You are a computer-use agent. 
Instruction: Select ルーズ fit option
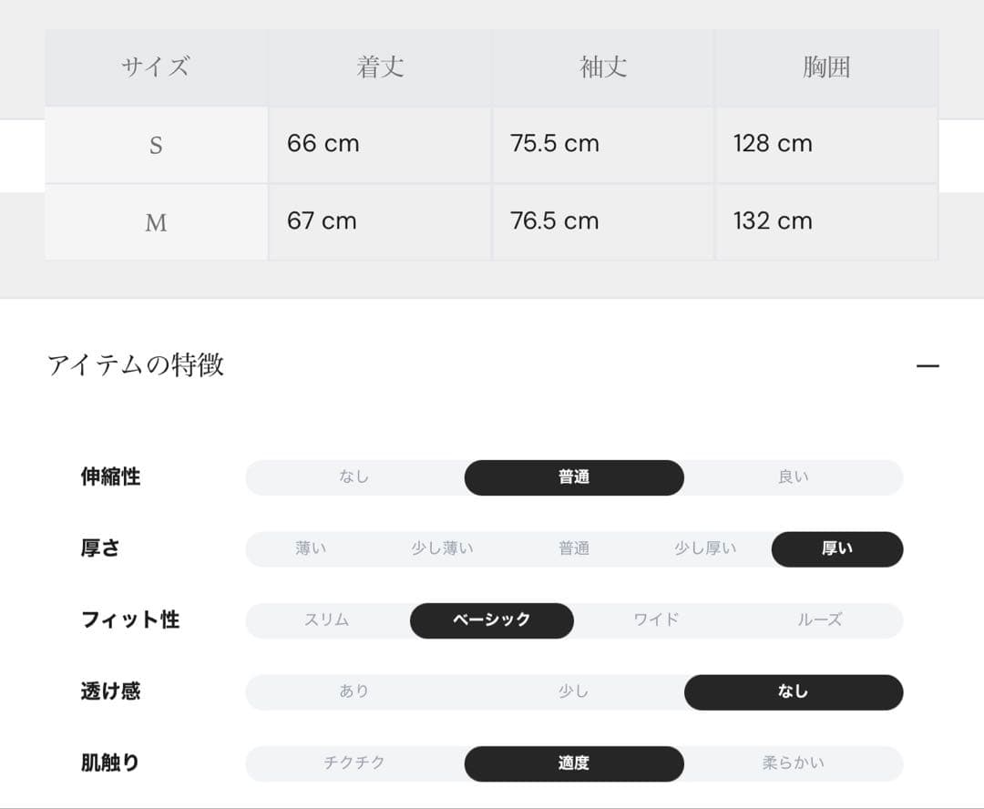pyautogui.click(x=820, y=620)
